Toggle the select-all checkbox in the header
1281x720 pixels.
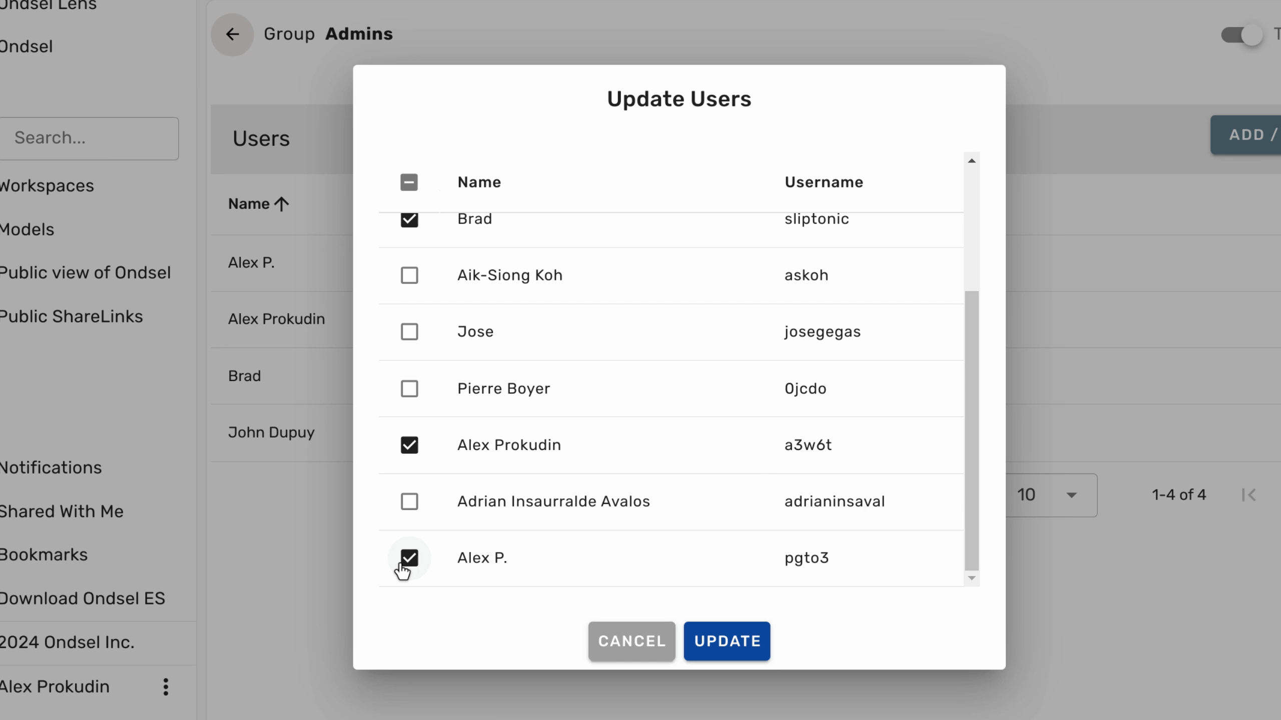[409, 182]
